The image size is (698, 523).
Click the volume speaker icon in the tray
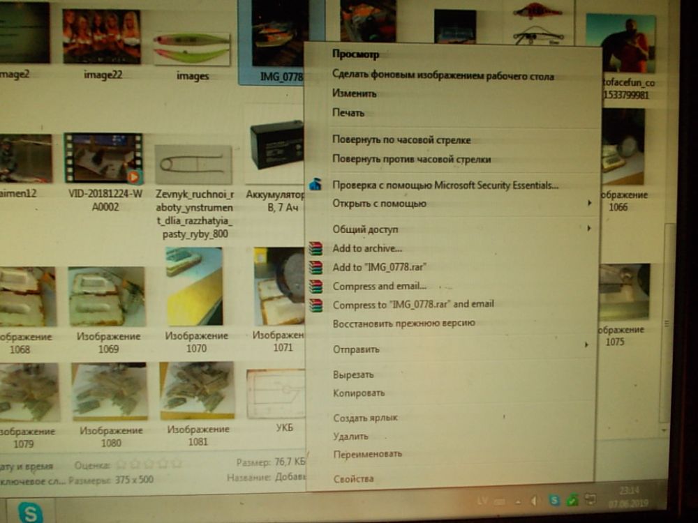tap(535, 500)
